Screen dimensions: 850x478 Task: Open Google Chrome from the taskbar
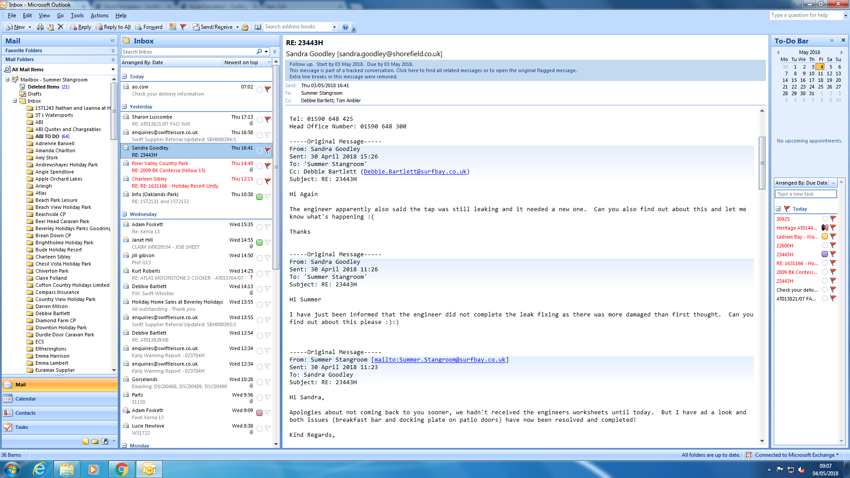121,469
